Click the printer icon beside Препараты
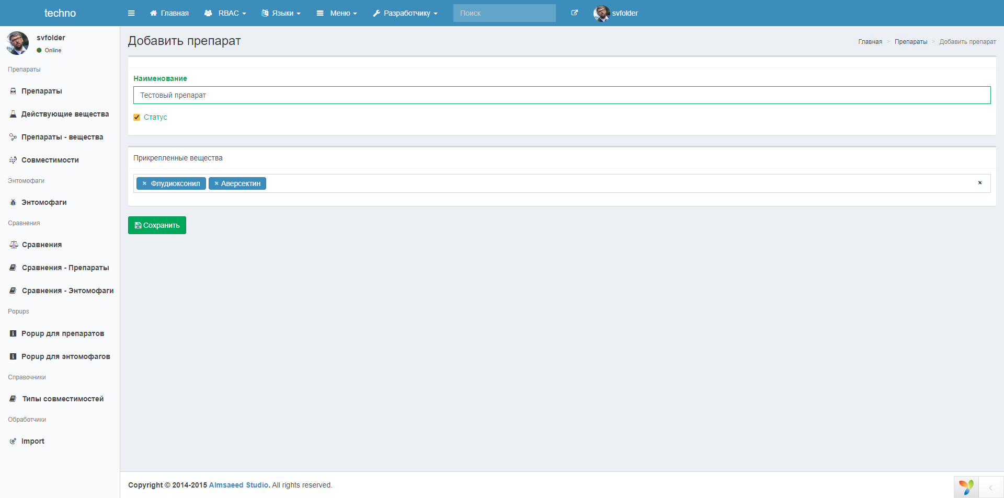The width and height of the screenshot is (1004, 498). [13, 91]
